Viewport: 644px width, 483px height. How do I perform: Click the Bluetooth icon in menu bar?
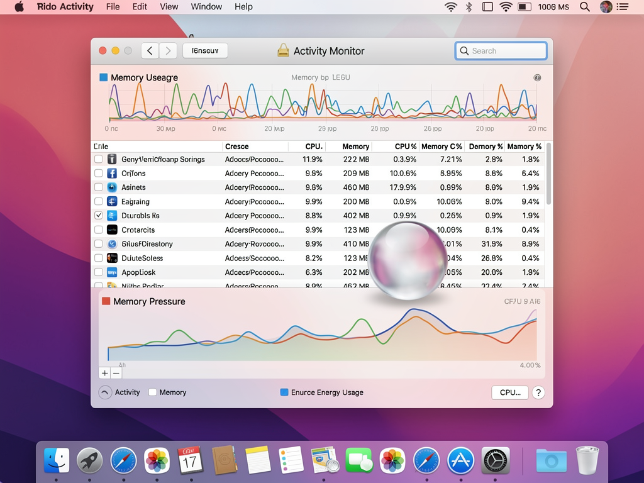pyautogui.click(x=469, y=6)
